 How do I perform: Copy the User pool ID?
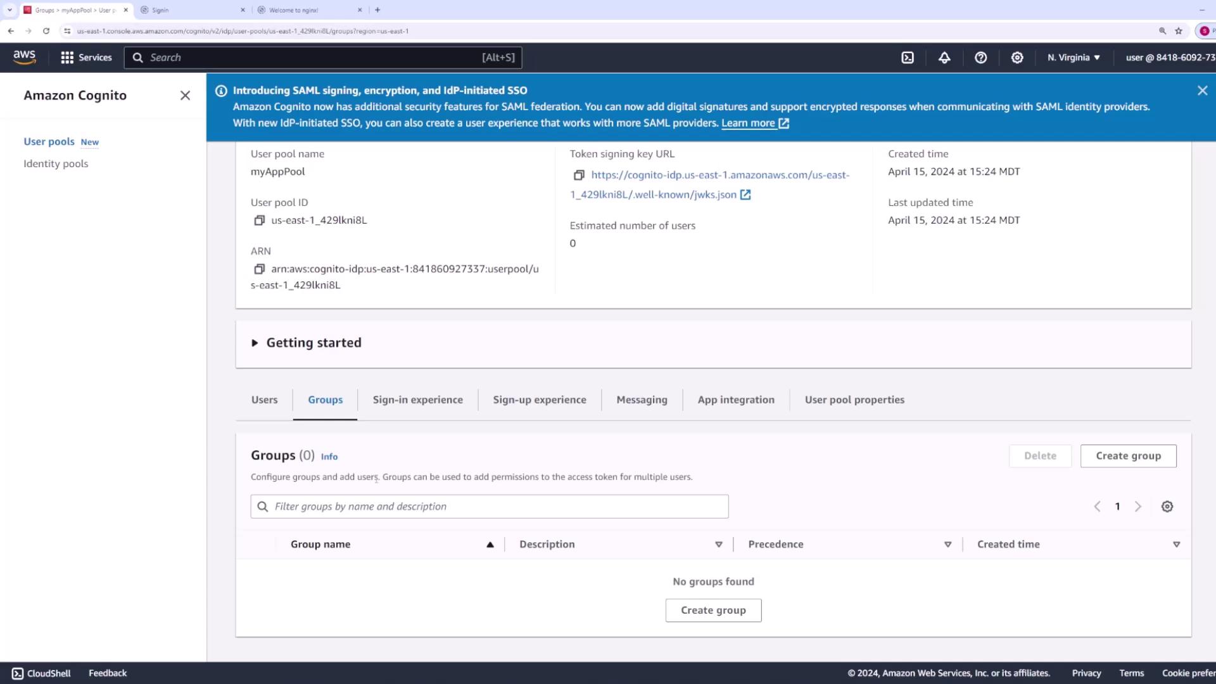259,220
